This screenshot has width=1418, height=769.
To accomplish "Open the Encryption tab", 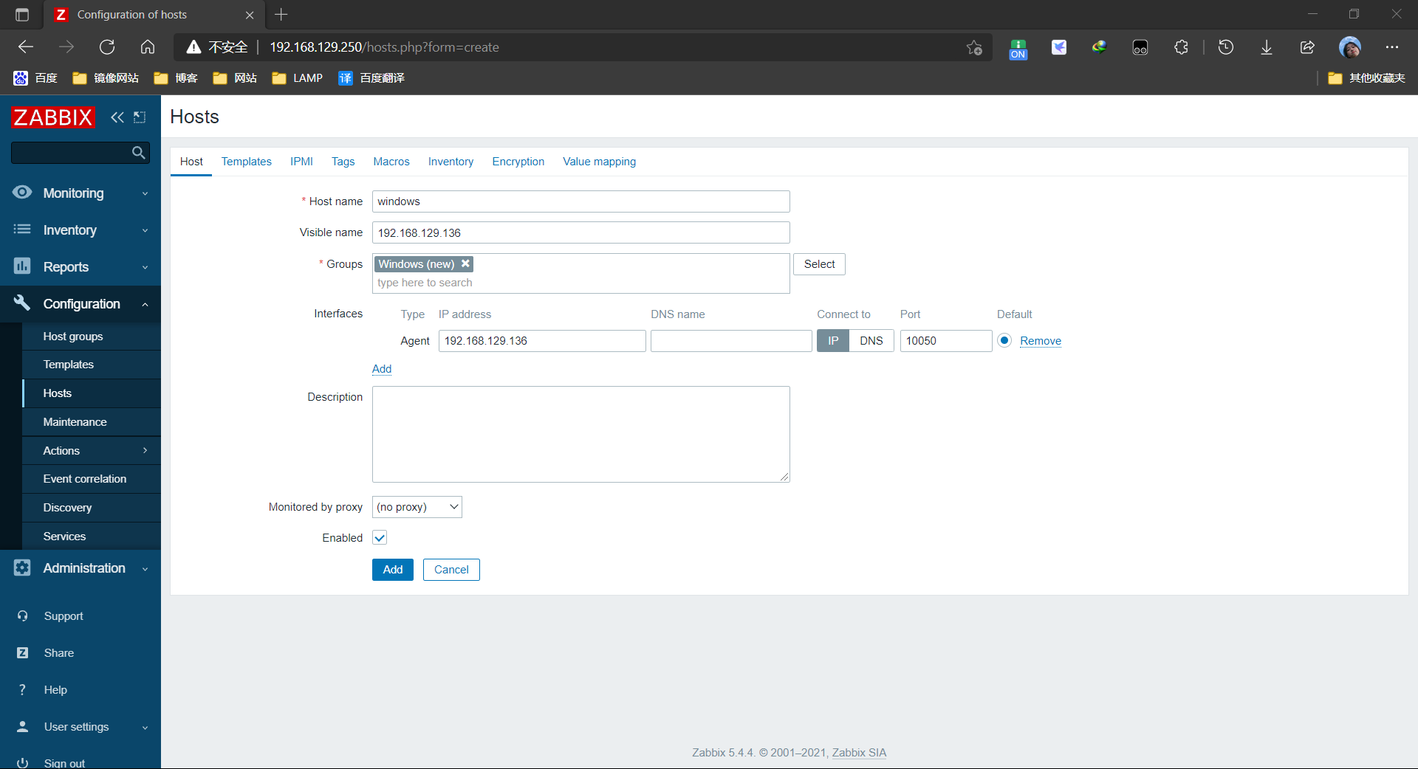I will coord(518,162).
